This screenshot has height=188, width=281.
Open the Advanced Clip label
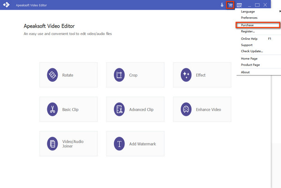(x=141, y=109)
